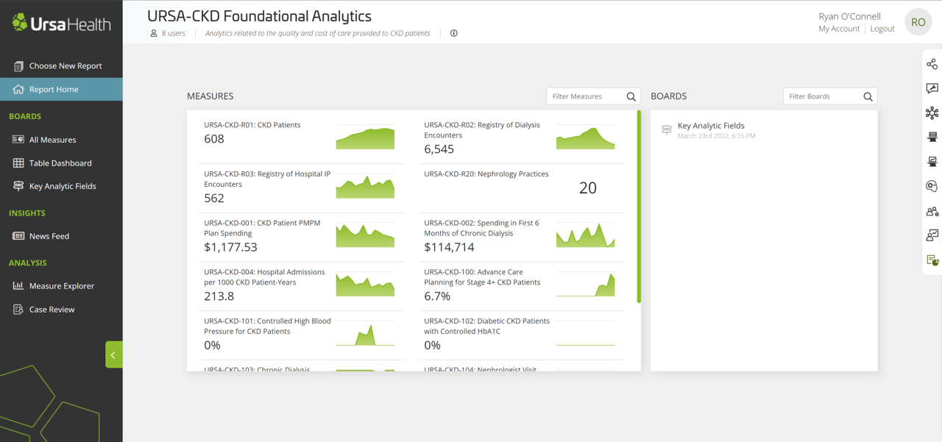The height and width of the screenshot is (442, 942).
Task: Click the green Measures list scrollbar
Action: [639, 207]
